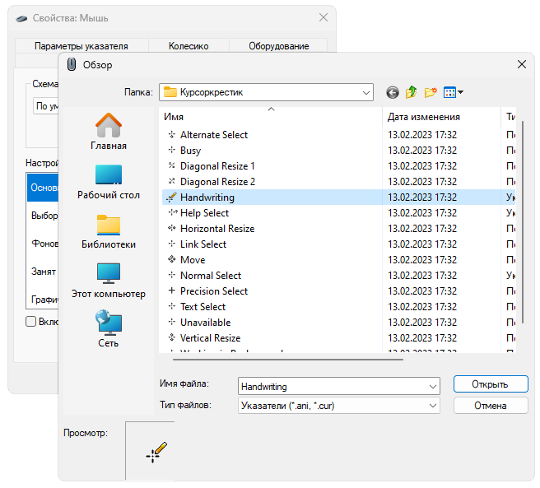The height and width of the screenshot is (488, 540).
Task: Open Сеть in places sidebar
Action: click(x=109, y=329)
